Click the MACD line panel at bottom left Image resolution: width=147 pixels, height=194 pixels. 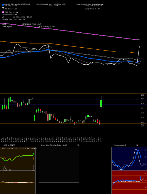[x=18, y=182]
